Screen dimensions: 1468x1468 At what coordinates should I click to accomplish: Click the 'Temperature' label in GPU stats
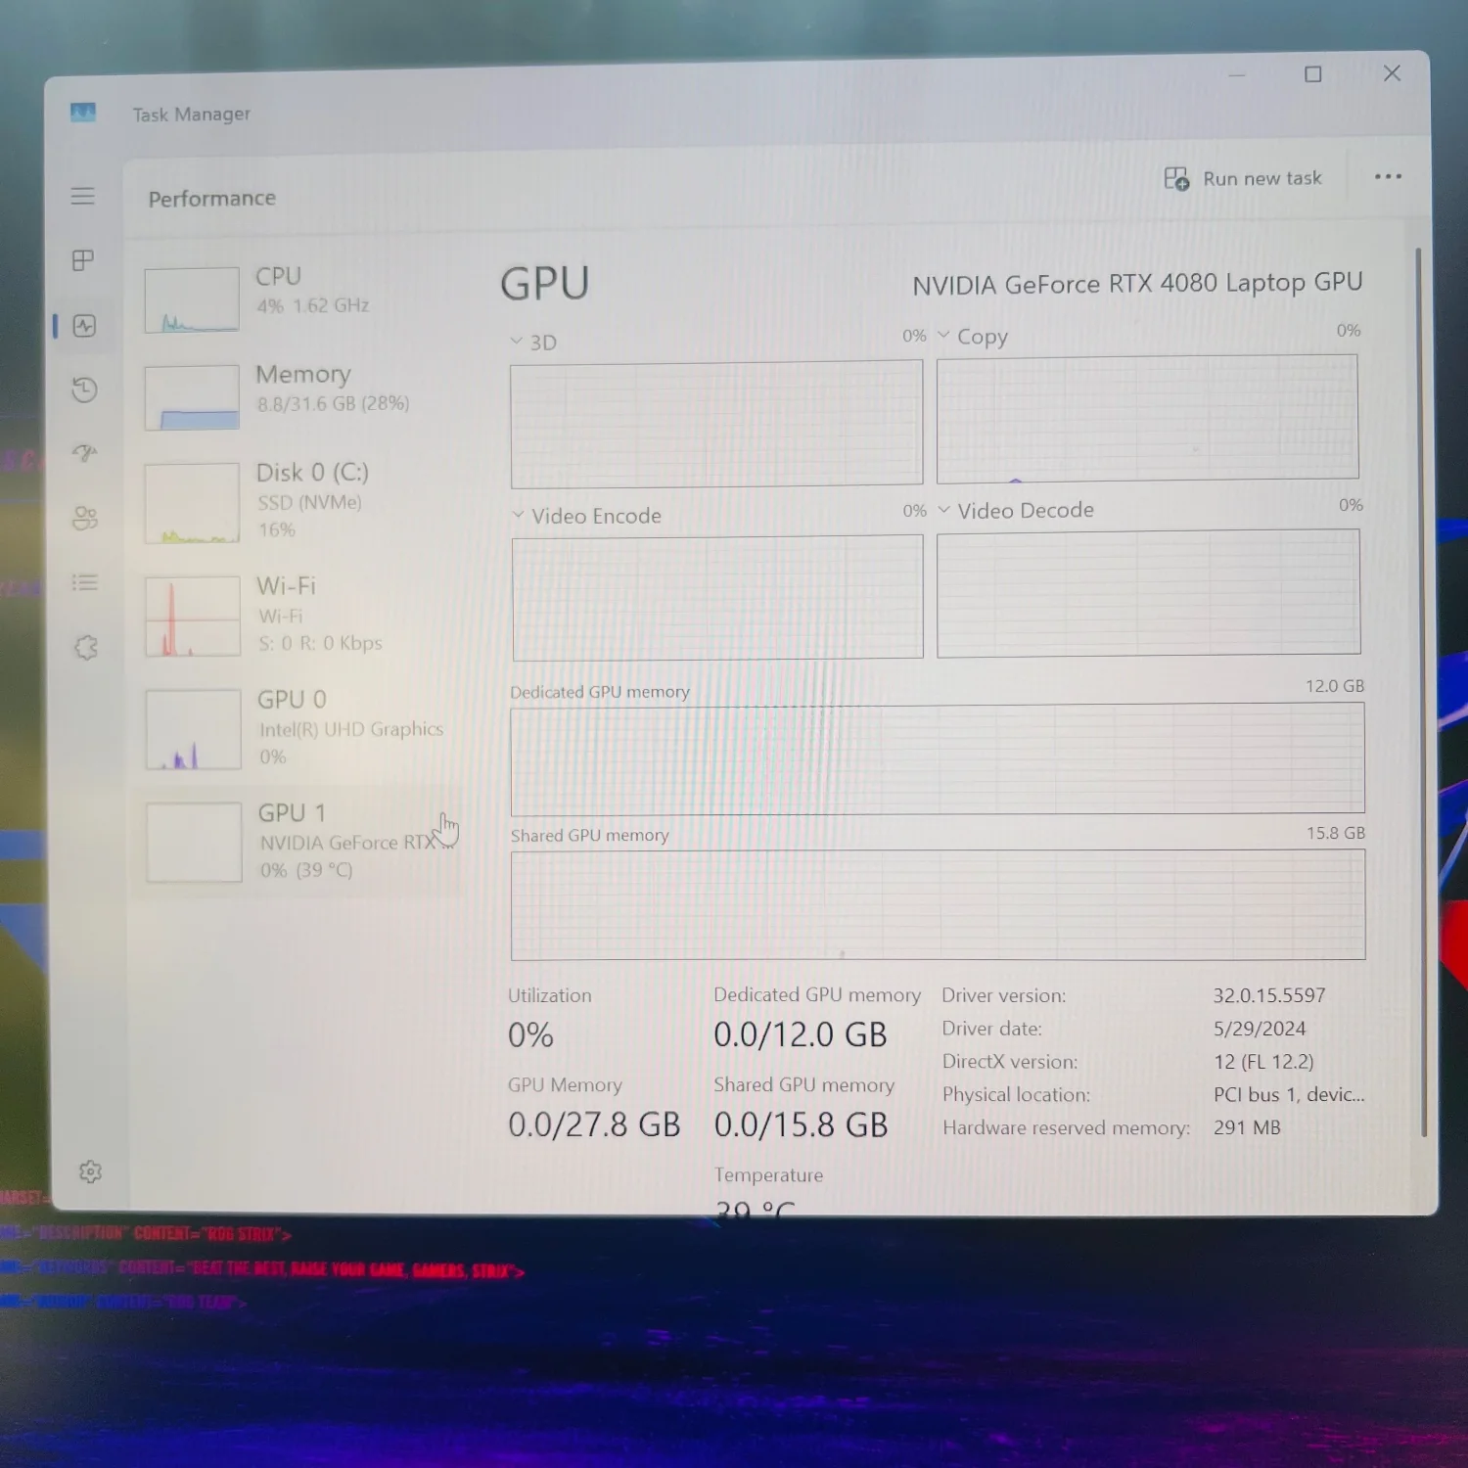[768, 1175]
